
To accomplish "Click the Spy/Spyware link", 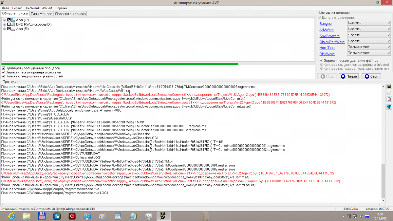I will (330, 36).
